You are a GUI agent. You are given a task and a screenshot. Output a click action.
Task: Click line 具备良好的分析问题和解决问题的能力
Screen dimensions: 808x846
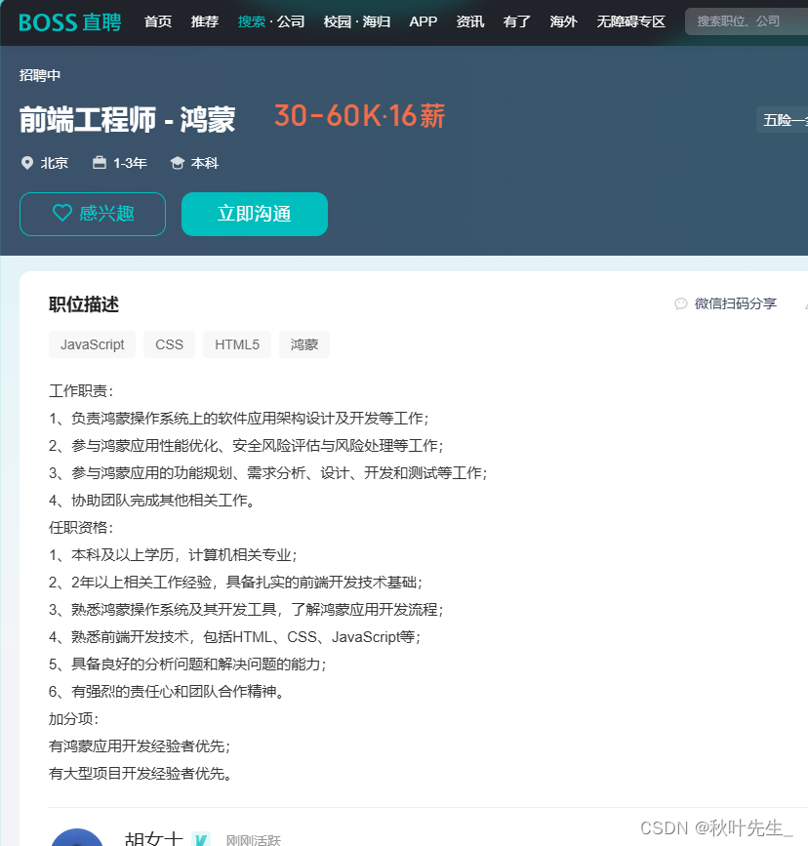187,665
